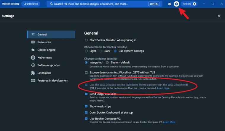Close the Settings panel
The height and width of the screenshot is (131, 225).
tap(219, 16)
